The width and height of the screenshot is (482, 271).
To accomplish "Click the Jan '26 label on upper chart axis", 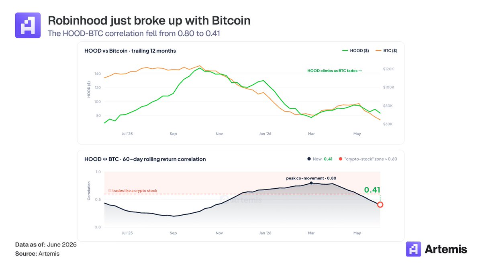I will pyautogui.click(x=265, y=134).
